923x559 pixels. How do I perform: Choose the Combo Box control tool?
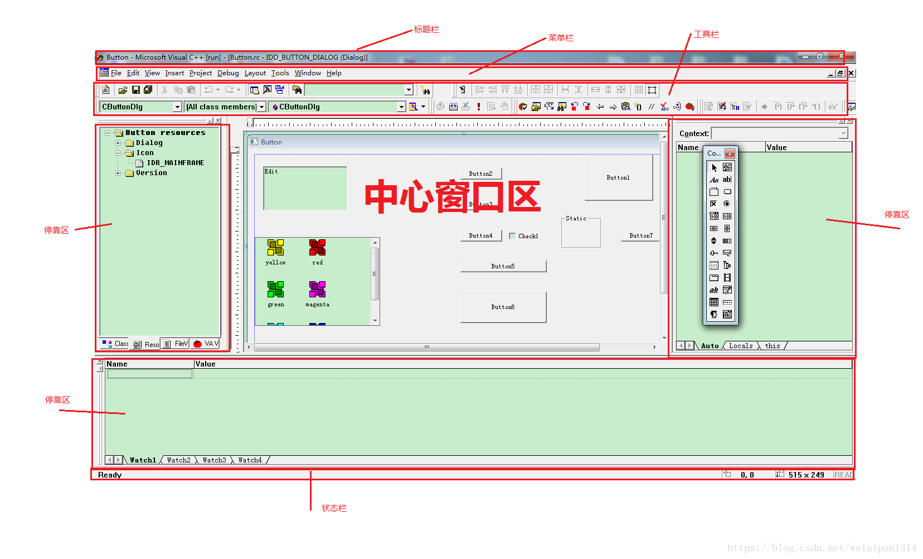[714, 216]
